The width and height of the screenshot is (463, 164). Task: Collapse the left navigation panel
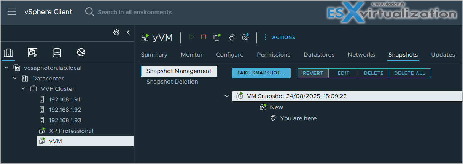coord(128,32)
